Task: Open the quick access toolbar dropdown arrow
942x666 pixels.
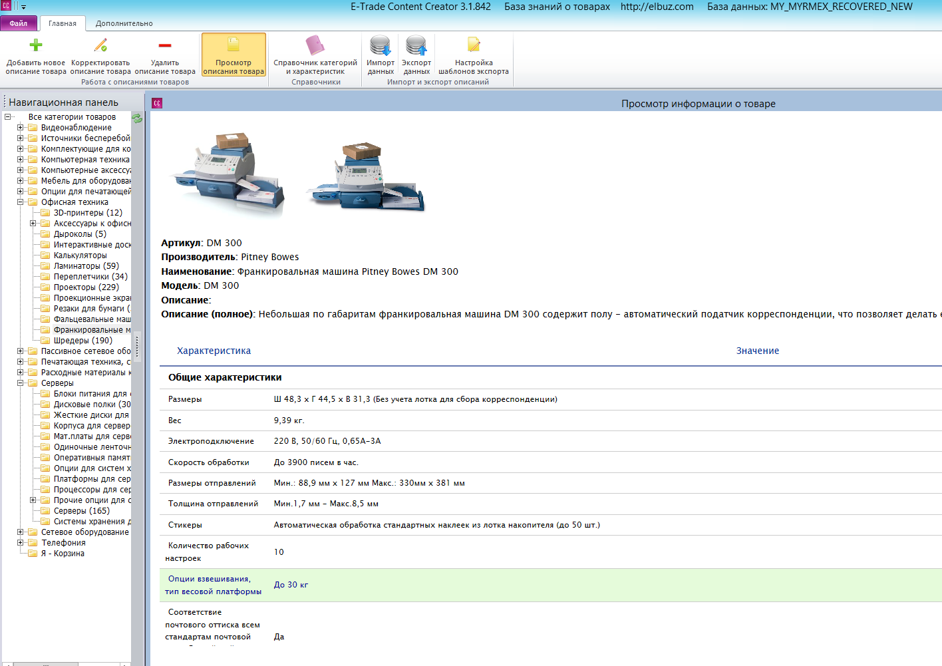Action: [x=23, y=7]
